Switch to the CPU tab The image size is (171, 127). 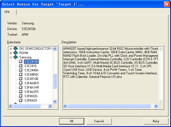pos(9,12)
